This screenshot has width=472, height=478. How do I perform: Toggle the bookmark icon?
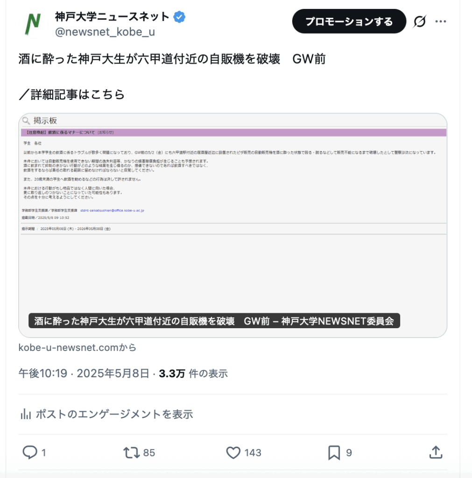pos(334,452)
